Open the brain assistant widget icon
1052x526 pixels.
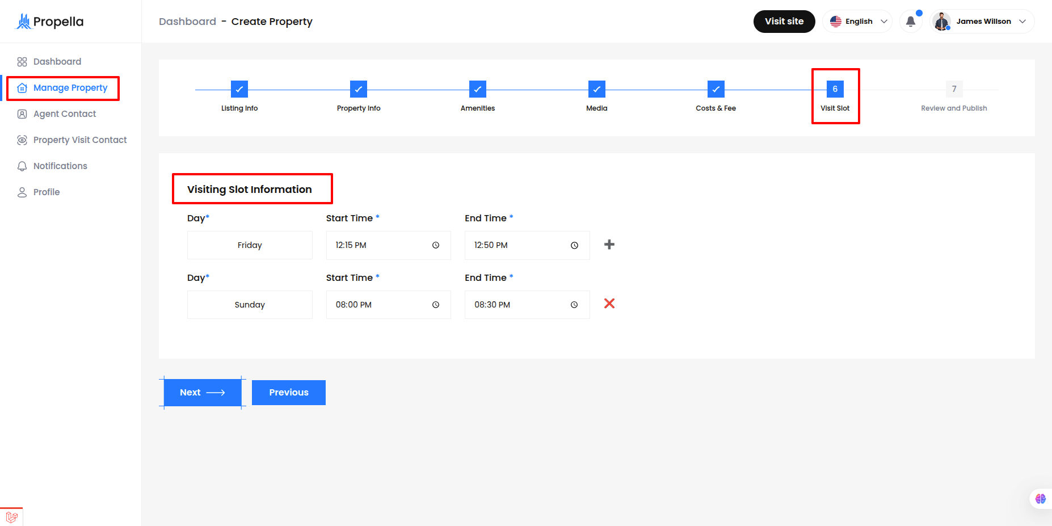[1040, 499]
